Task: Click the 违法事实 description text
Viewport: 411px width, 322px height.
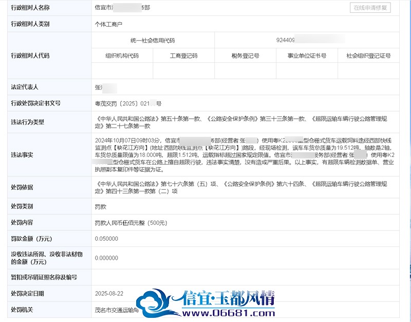Action: pos(245,155)
